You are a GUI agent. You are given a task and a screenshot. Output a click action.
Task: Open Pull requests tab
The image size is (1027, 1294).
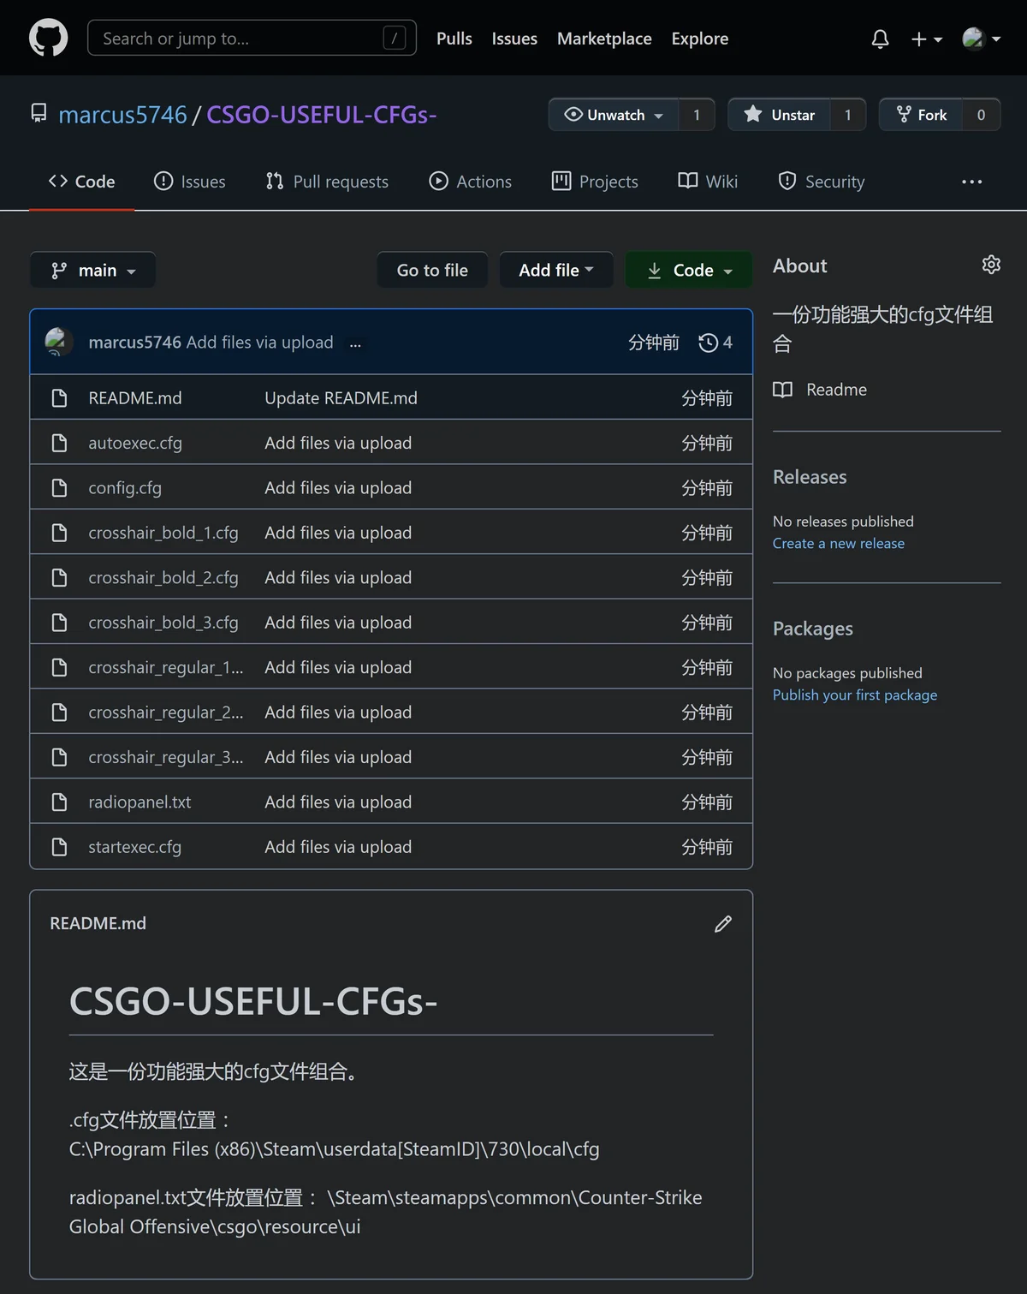coord(327,182)
